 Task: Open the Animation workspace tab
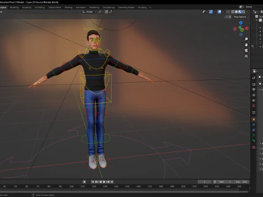81,8
